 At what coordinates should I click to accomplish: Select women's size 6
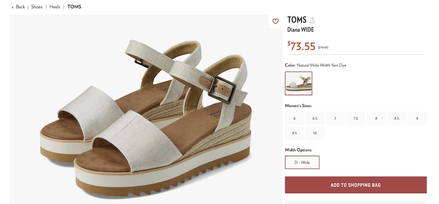(x=295, y=118)
